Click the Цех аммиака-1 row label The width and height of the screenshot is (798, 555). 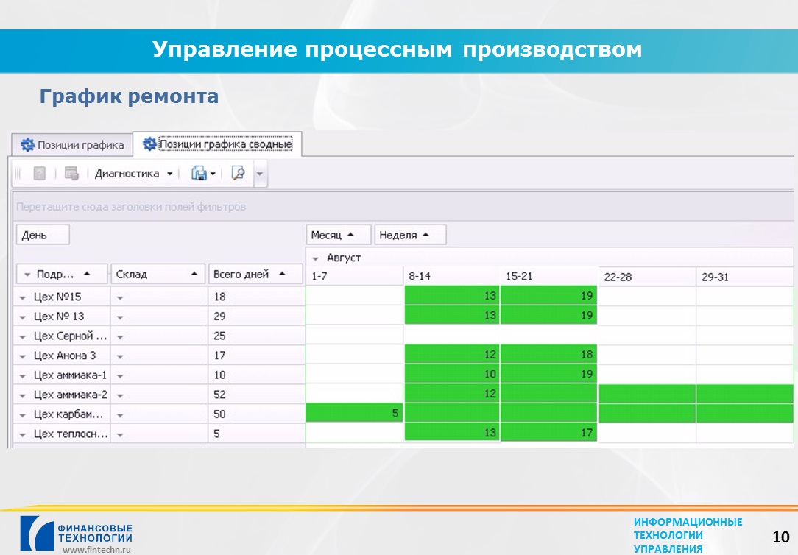(x=70, y=375)
